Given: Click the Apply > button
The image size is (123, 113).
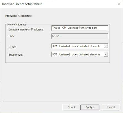Looking at the screenshot, I should click(90, 107).
